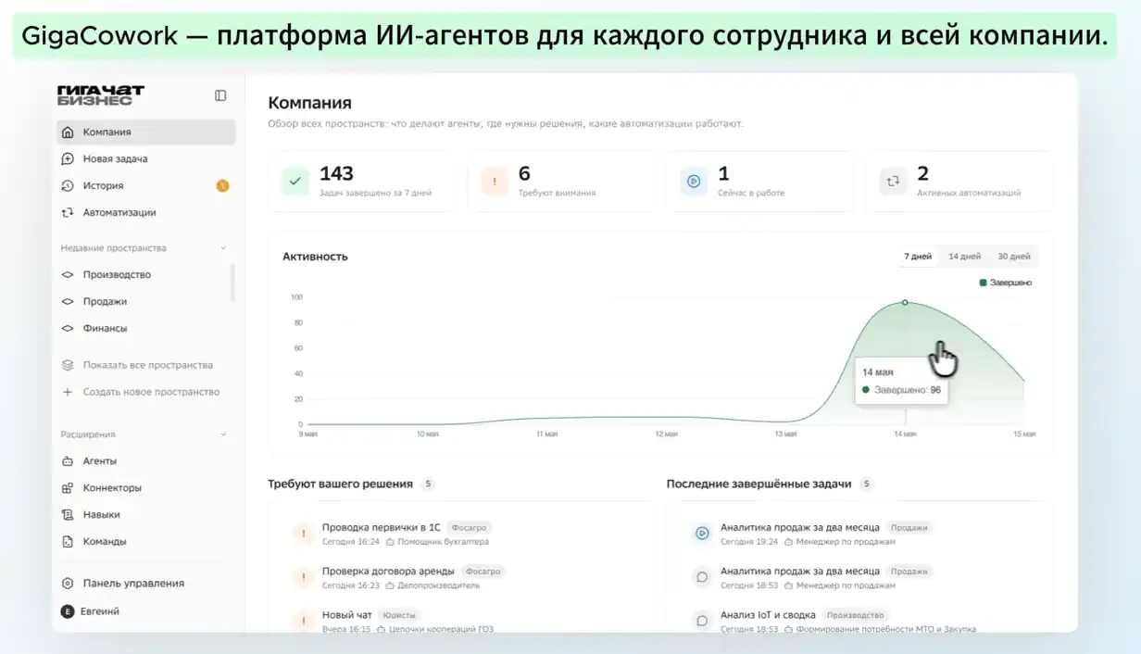The width and height of the screenshot is (1141, 654).
Task: Open the 143 completed tasks card
Action: pyautogui.click(x=361, y=182)
